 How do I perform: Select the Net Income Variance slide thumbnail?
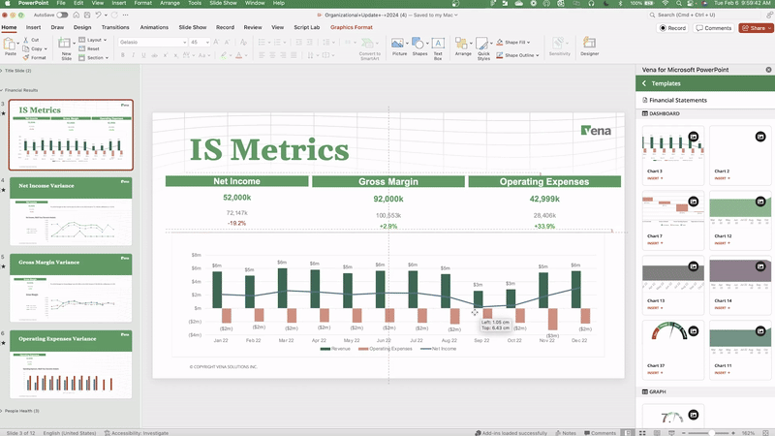71,210
